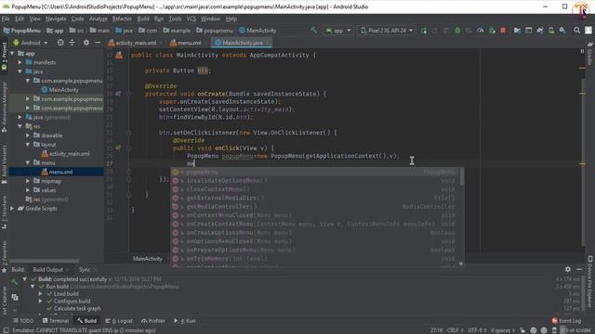Open the Android project view dropdown
The image size is (595, 334).
click(x=31, y=43)
